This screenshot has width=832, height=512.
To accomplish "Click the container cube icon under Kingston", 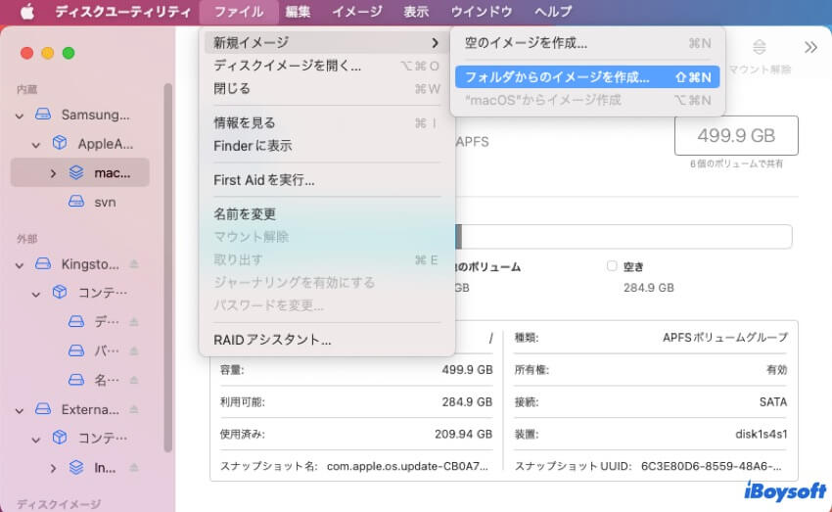I will pyautogui.click(x=60, y=293).
